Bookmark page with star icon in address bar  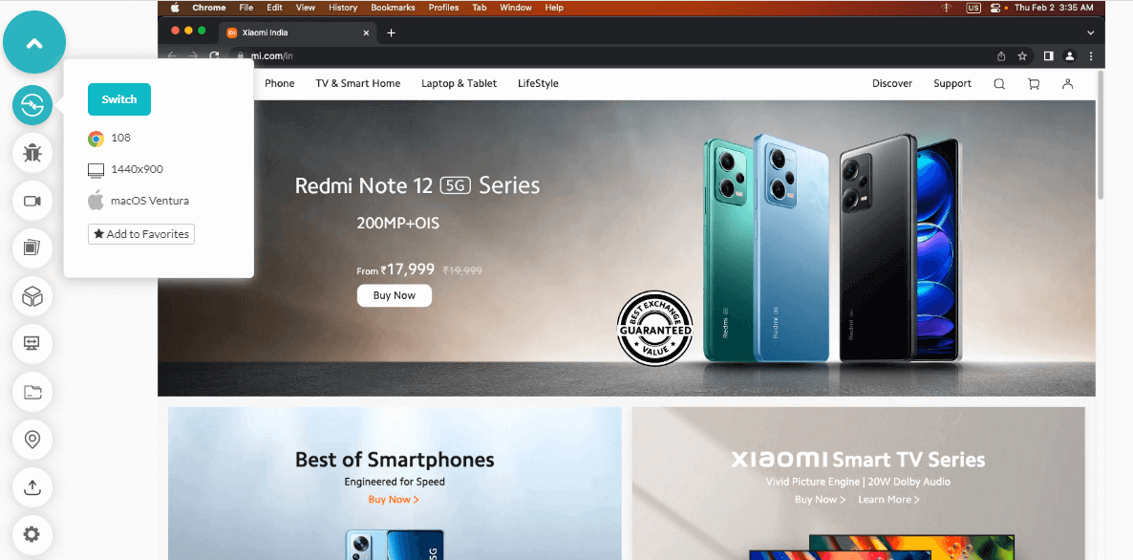pyautogui.click(x=1022, y=55)
